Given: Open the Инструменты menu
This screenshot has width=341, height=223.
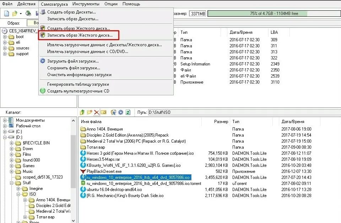Looking at the screenshot, I should tap(86, 4).
